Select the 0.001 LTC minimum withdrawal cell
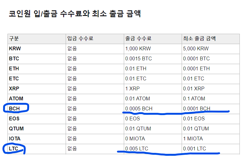 (x=211, y=149)
